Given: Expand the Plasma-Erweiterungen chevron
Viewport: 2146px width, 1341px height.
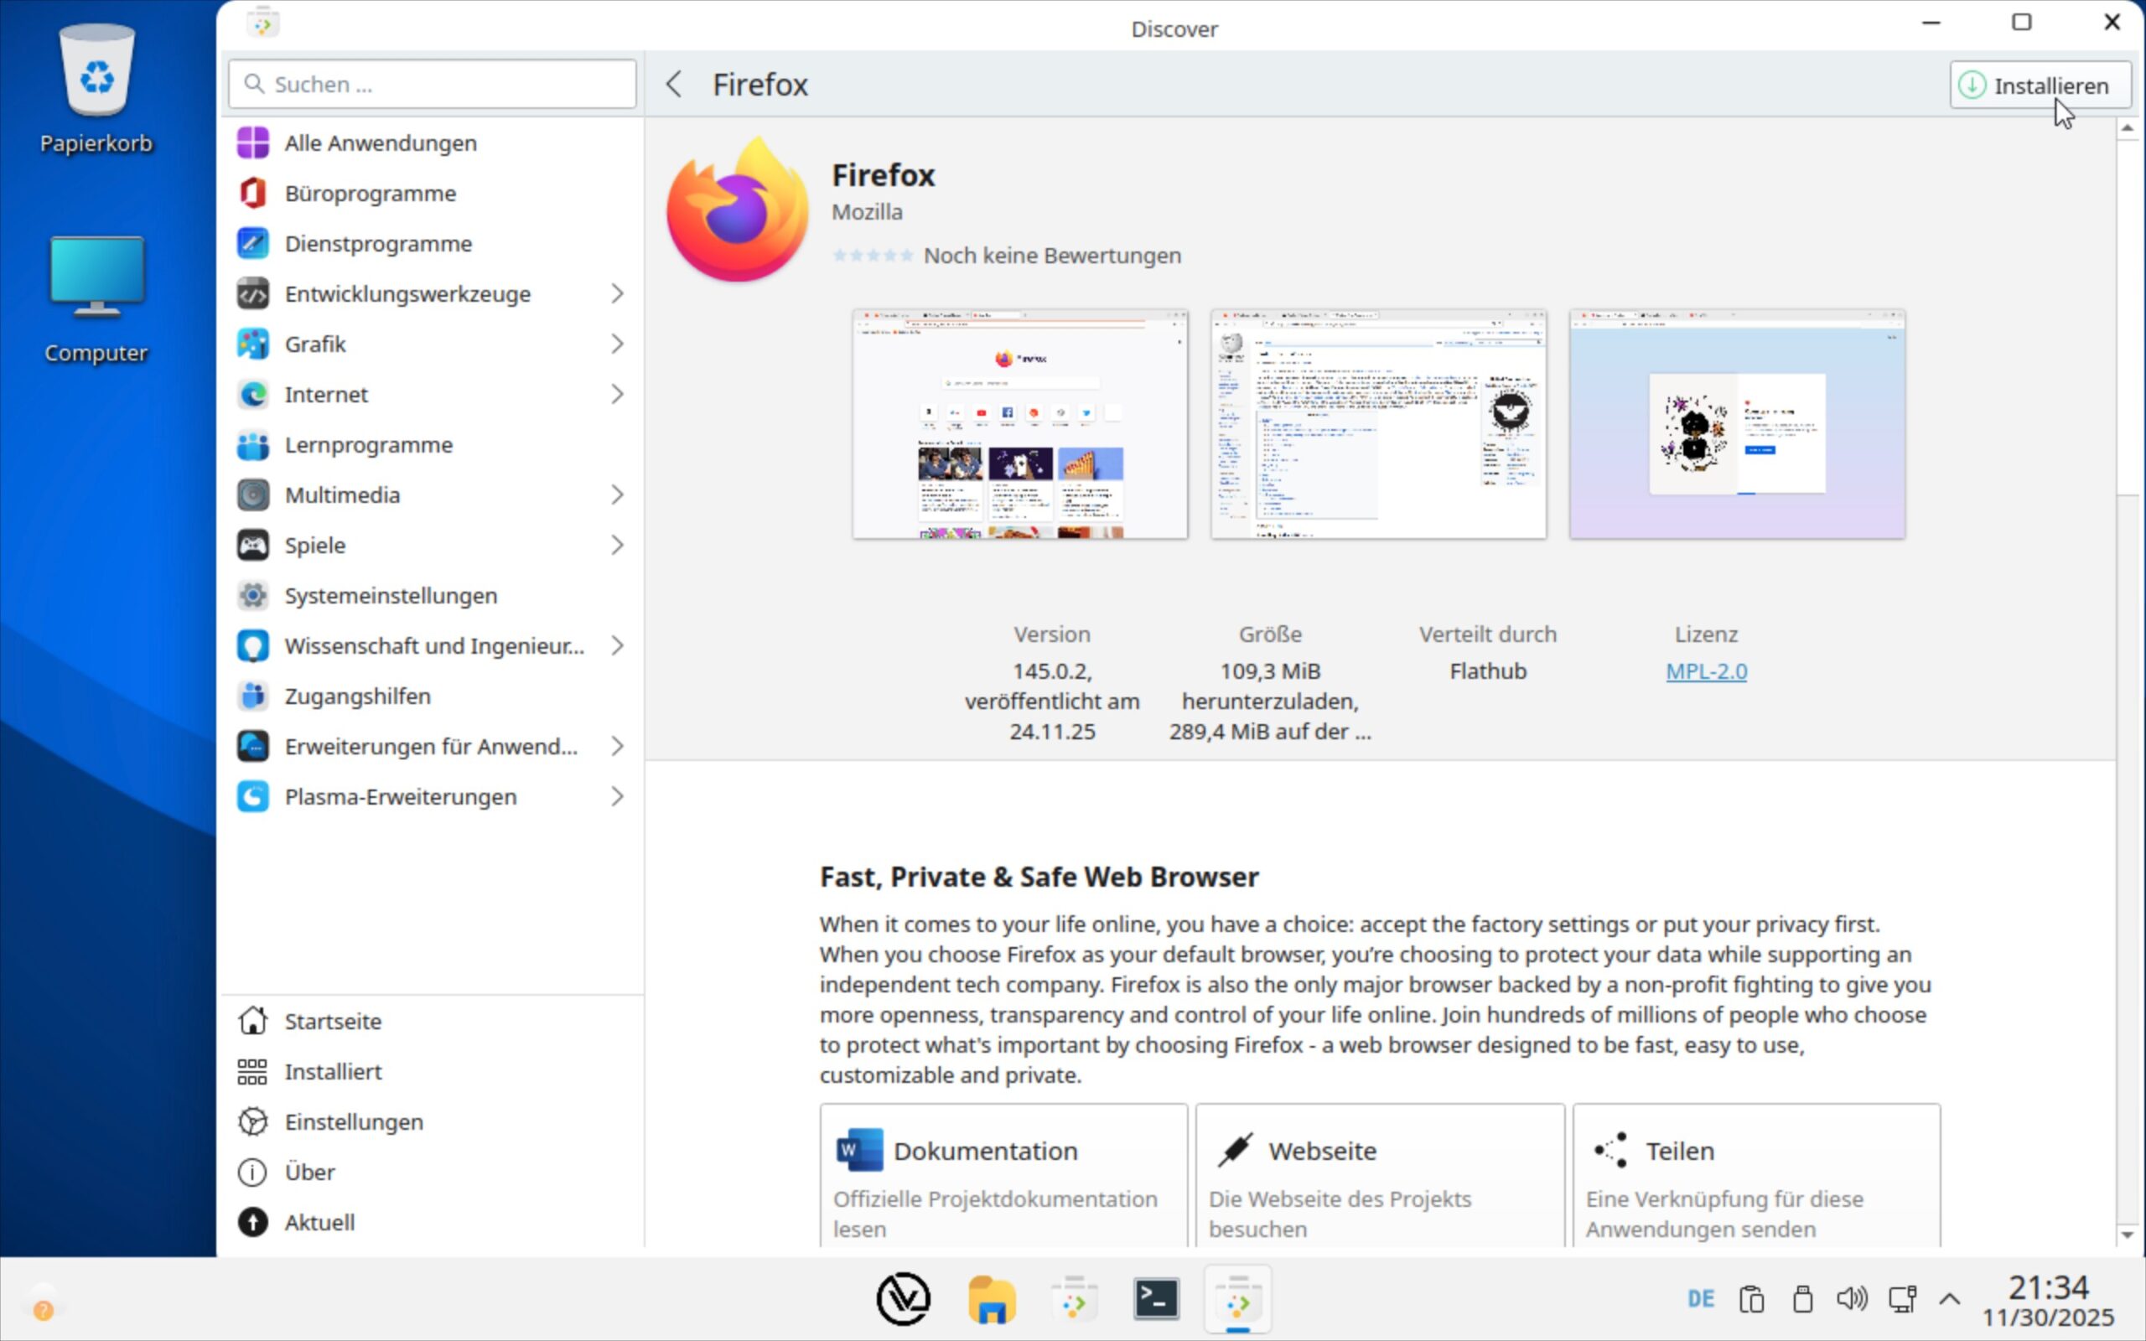Looking at the screenshot, I should click(x=617, y=796).
